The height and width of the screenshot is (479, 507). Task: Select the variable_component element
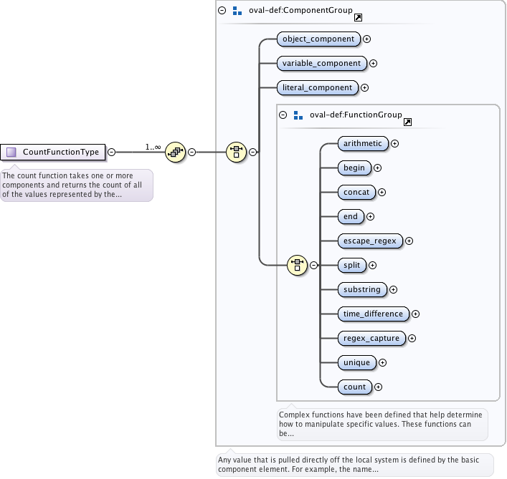pos(322,63)
